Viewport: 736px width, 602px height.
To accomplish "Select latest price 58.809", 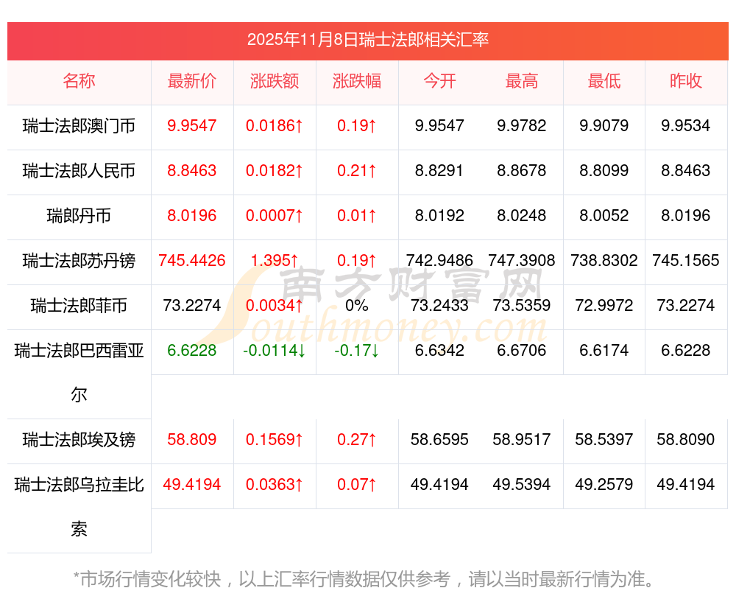I will tap(192, 439).
